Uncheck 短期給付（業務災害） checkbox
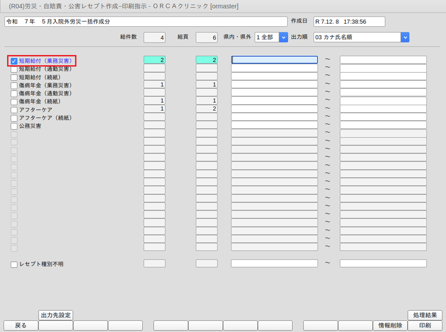 14,61
